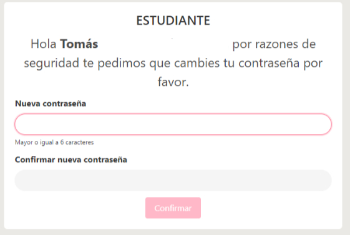Click the word Confirmar in the bold field label
The height and width of the screenshot is (235, 350).
35,160
